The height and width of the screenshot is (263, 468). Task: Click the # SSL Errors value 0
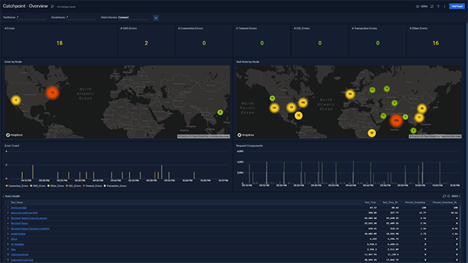(319, 43)
